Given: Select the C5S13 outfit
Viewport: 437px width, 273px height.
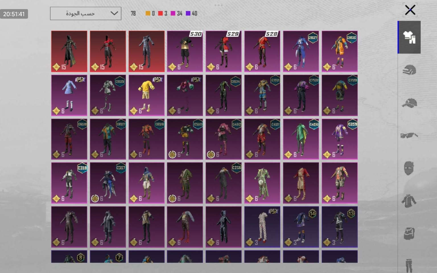Looking at the screenshot, I should click(x=185, y=139).
